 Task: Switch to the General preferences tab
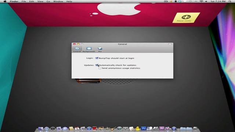click(77, 49)
